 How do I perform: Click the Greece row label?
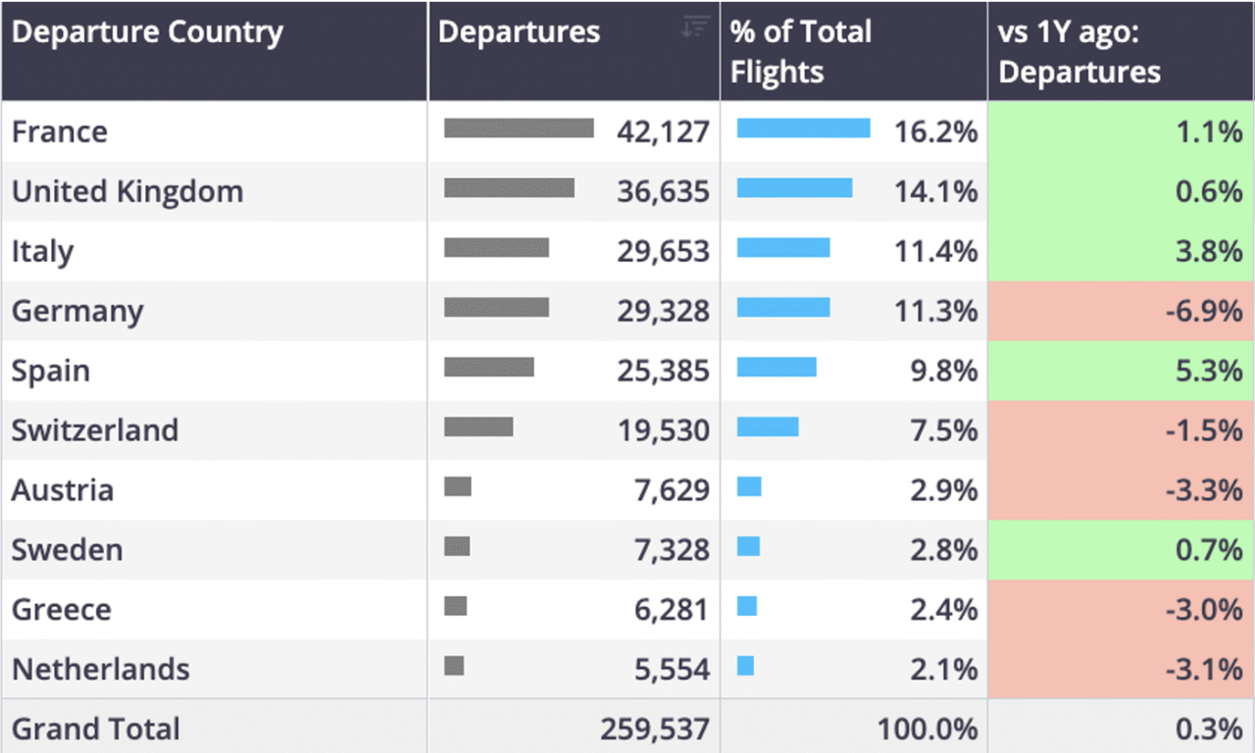click(x=62, y=610)
